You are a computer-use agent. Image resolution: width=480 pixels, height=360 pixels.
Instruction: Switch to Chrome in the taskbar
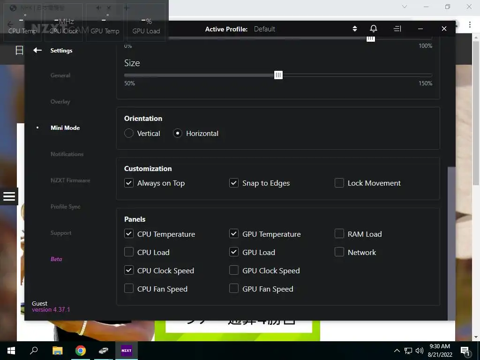click(x=81, y=351)
